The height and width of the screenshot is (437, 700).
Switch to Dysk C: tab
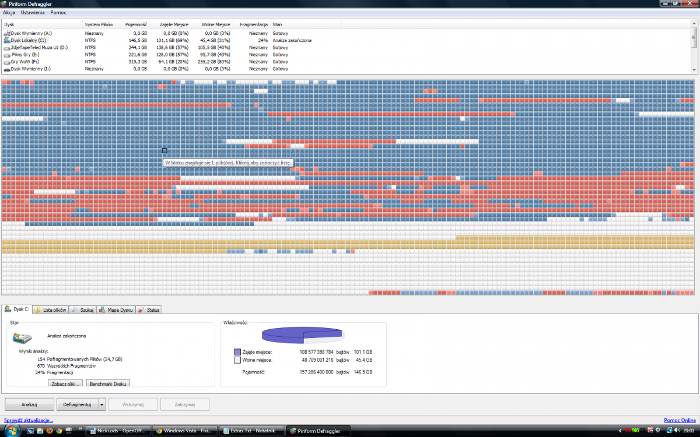coord(17,309)
